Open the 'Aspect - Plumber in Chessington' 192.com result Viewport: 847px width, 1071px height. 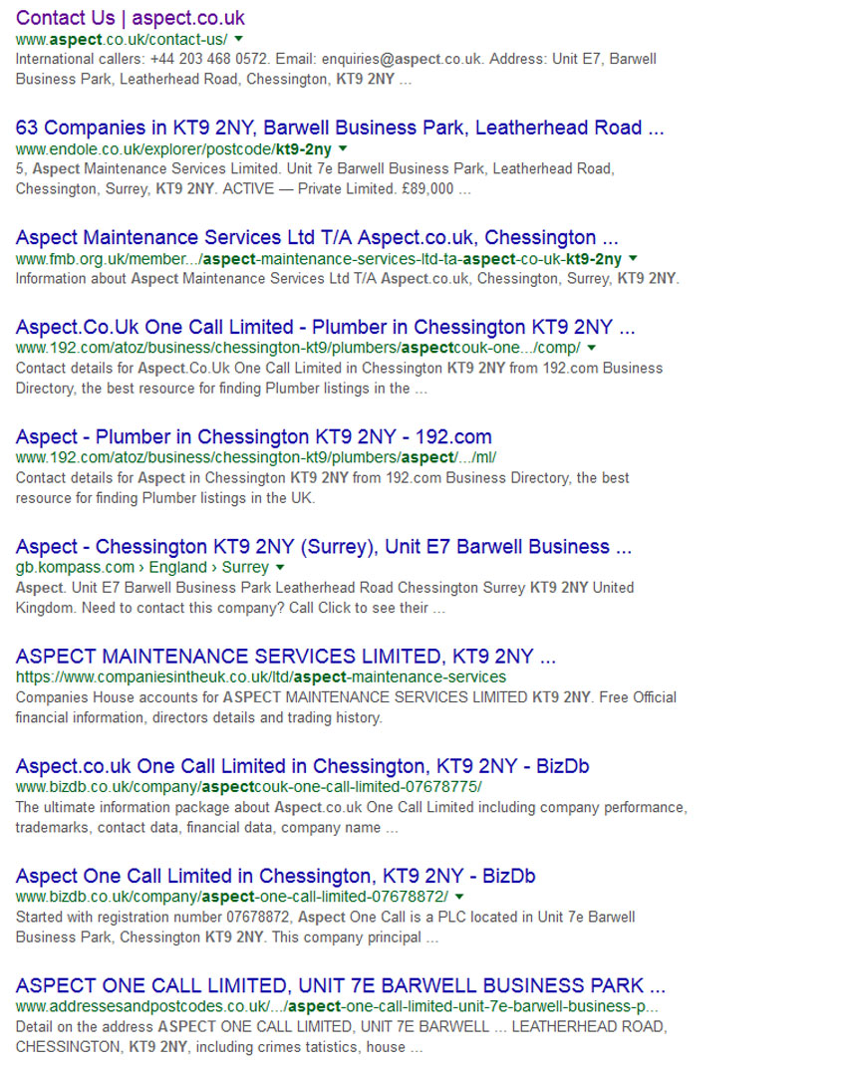(x=253, y=436)
